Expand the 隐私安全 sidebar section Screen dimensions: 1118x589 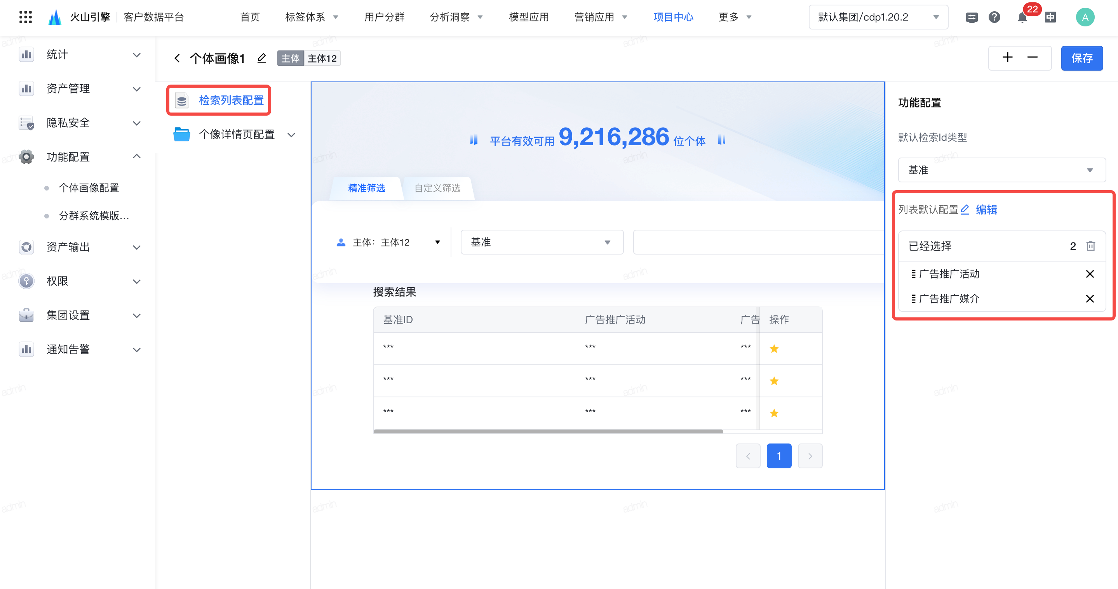click(137, 123)
